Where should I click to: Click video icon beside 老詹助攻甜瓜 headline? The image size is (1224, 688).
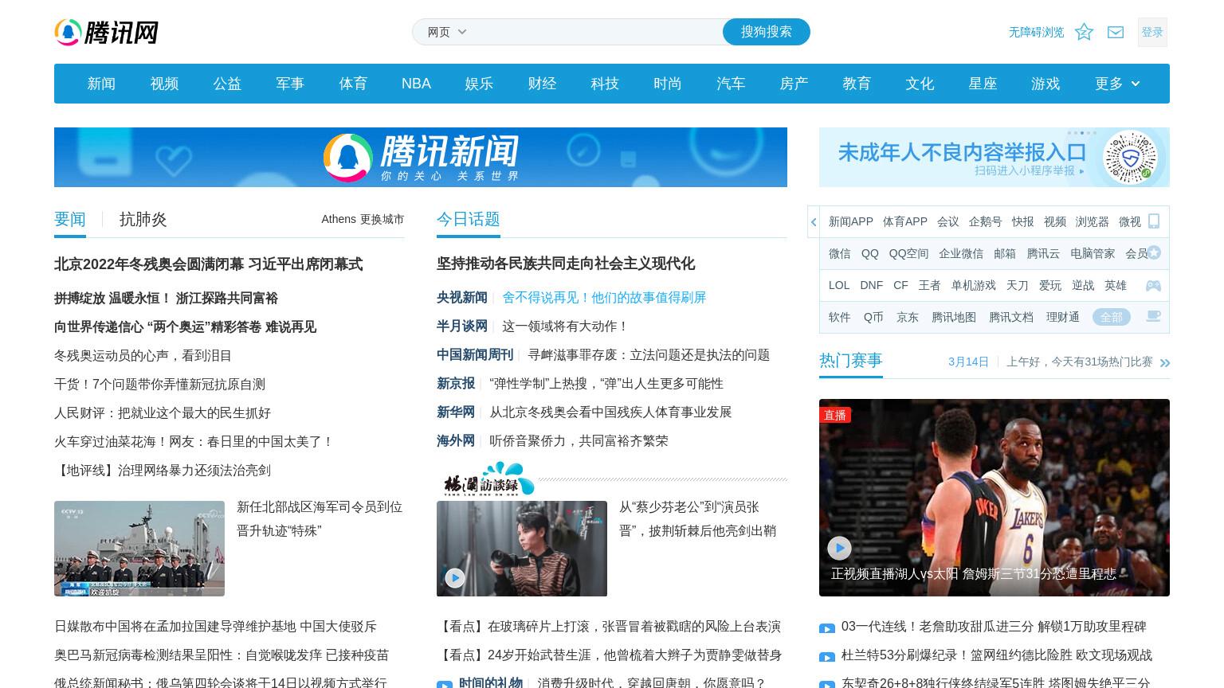[x=827, y=628]
